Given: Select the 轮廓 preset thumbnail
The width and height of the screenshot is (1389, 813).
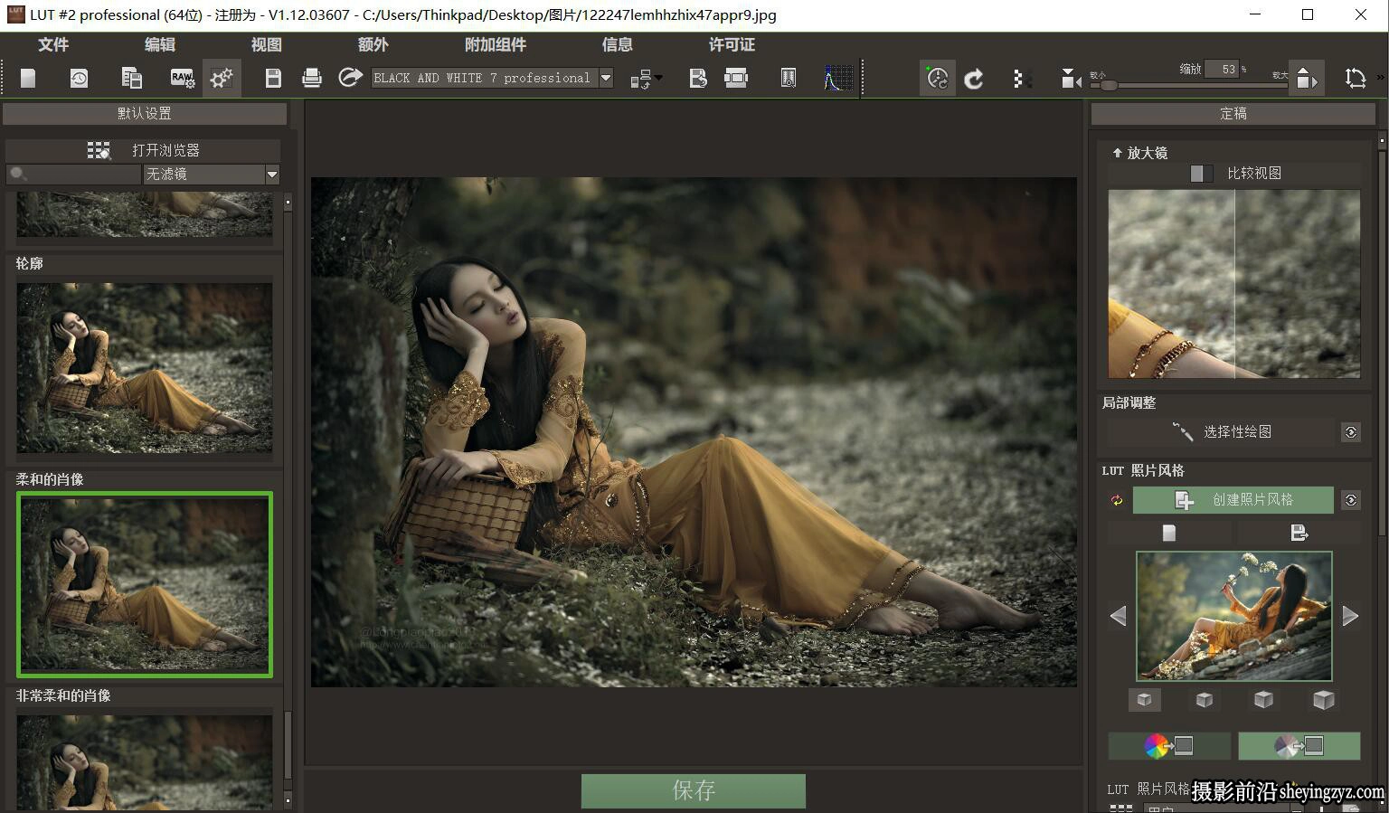Looking at the screenshot, I should 145,368.
